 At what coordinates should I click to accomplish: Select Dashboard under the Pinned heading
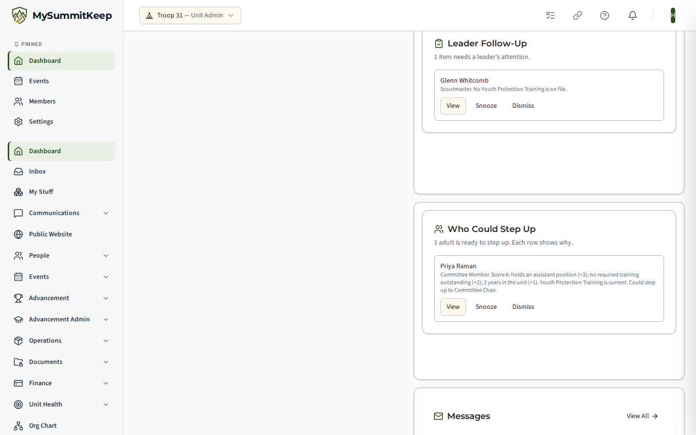pyautogui.click(x=62, y=61)
